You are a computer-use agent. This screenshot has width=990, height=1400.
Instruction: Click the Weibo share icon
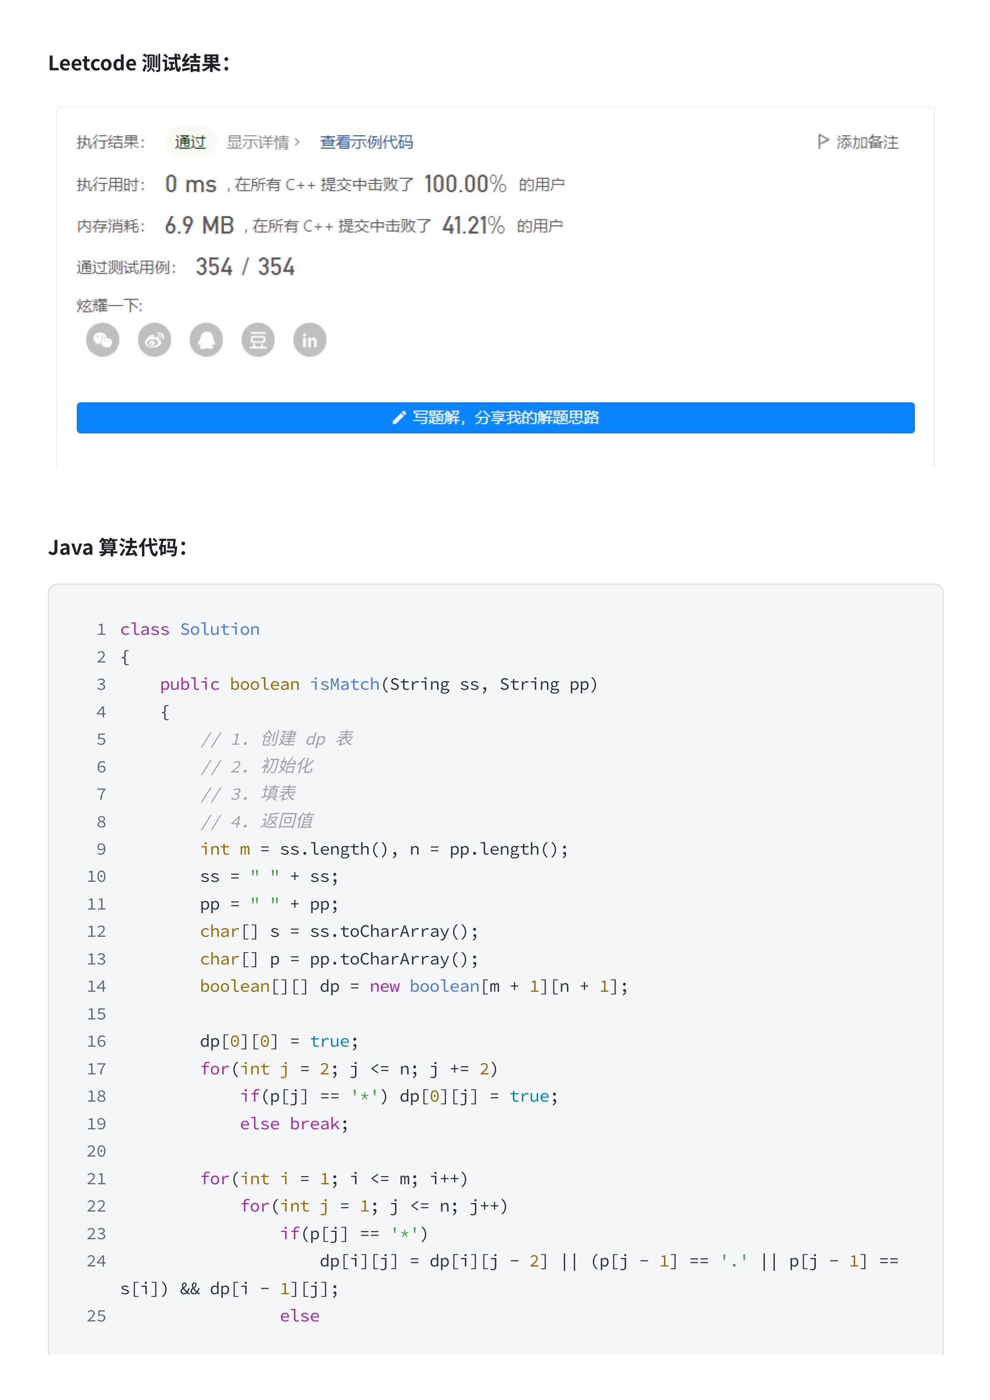tap(154, 340)
